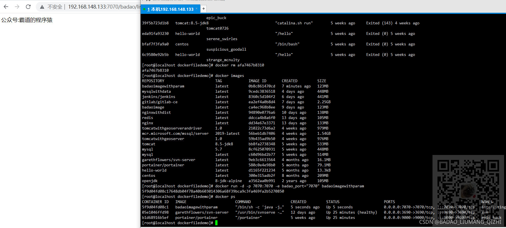
Task: Focus the address bar showing 192.168.148.133:7070
Action: point(104,7)
